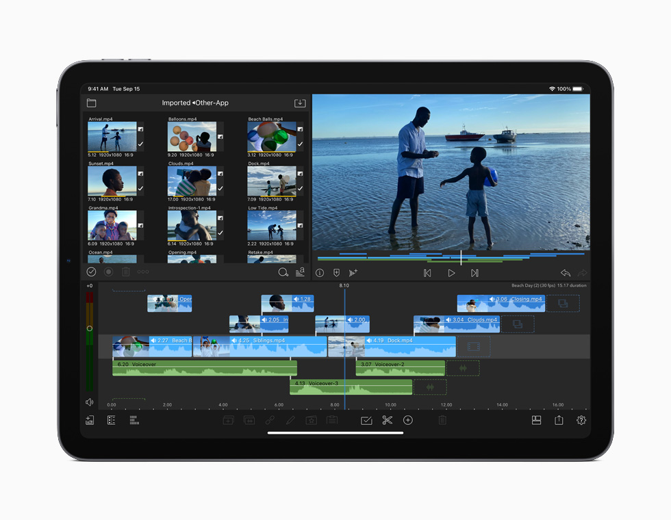Open the sort options icon beside search
Image resolution: width=671 pixels, height=520 pixels.
[x=299, y=272]
